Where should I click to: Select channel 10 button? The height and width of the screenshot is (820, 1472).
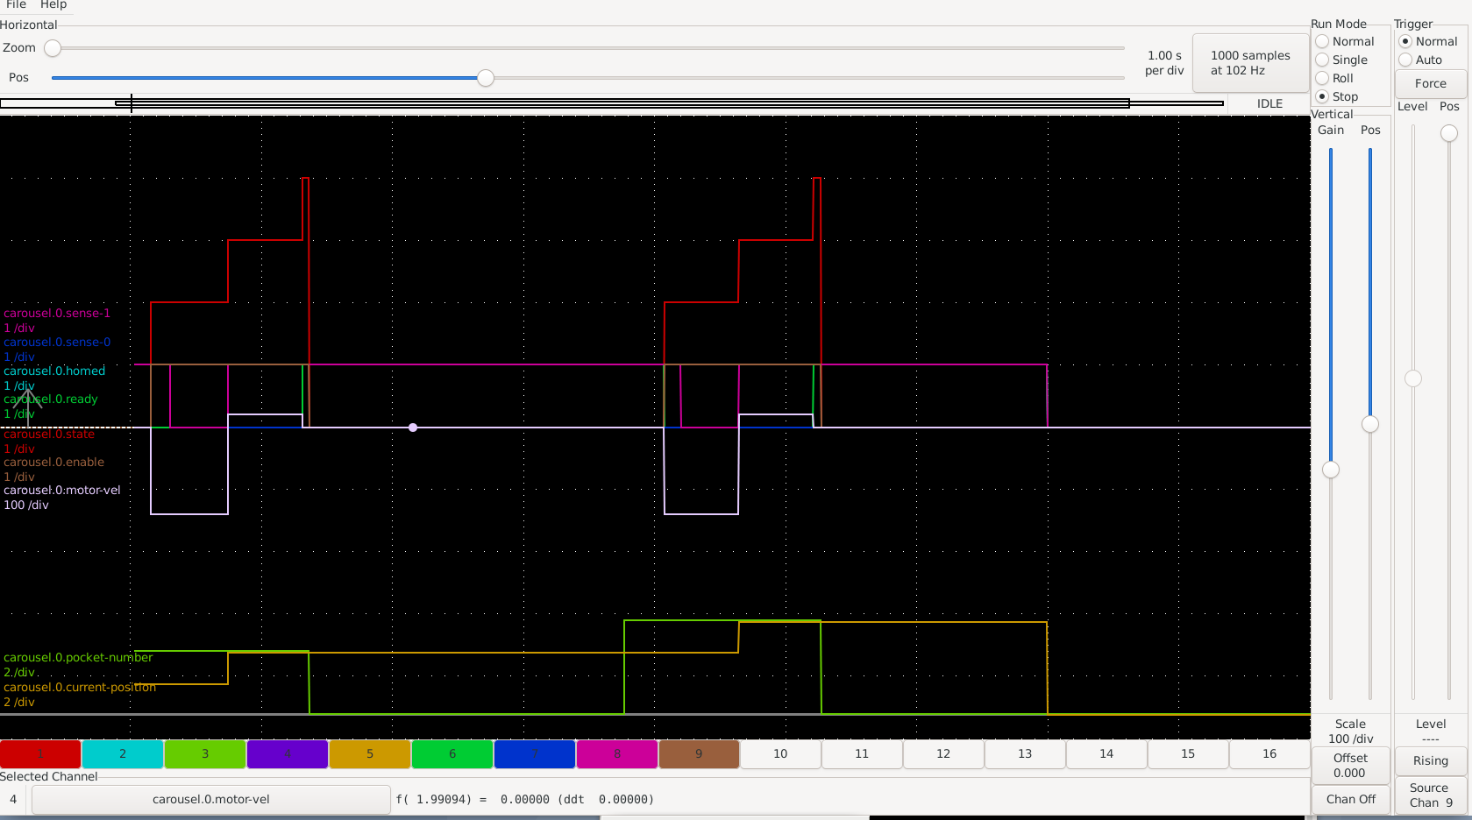780,753
